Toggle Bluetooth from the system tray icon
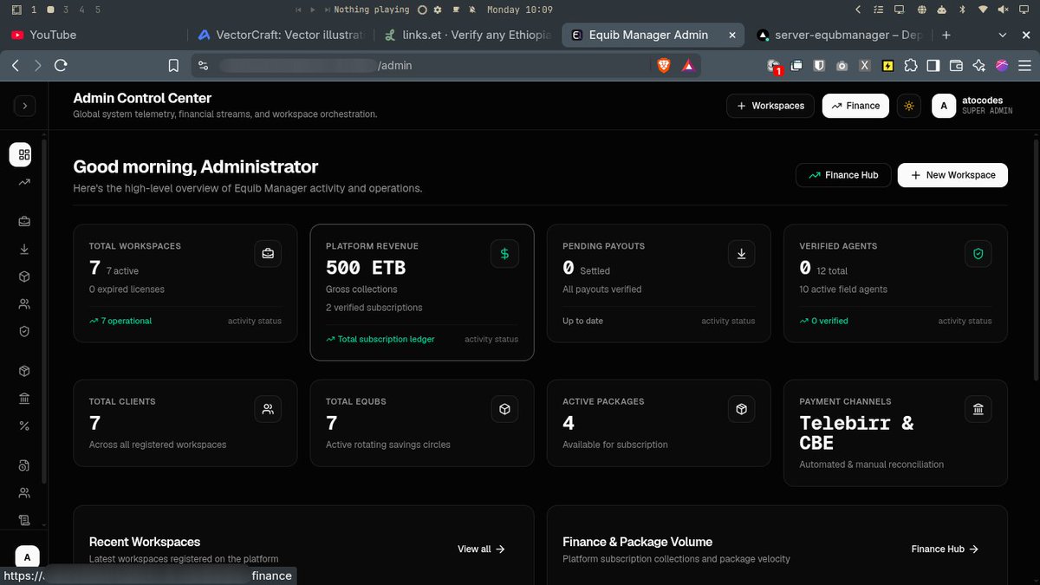Viewport: 1040px width, 585px height. coord(961,10)
